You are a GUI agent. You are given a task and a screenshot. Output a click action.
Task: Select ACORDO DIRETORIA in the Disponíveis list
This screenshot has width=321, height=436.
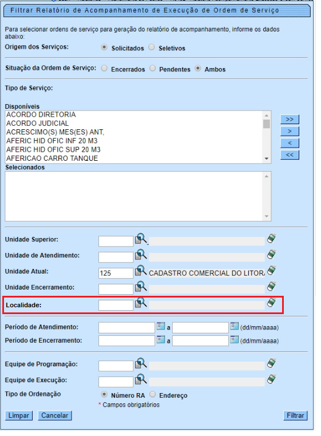pyautogui.click(x=41, y=114)
